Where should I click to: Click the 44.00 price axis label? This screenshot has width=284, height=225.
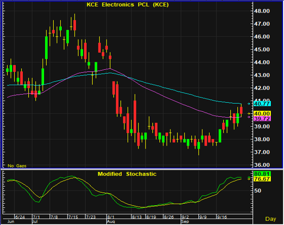click(262, 62)
